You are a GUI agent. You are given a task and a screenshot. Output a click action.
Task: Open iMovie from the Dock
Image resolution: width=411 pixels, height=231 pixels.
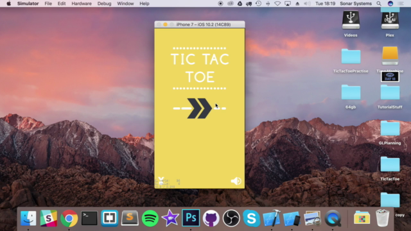pos(170,218)
